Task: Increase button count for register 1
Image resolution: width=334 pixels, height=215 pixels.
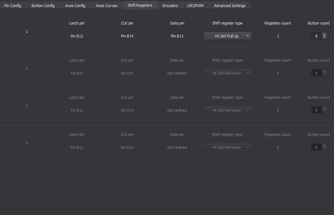Action: (x=324, y=34)
